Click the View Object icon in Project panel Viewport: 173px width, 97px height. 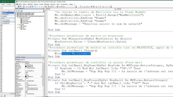pyautogui.click(x=19, y=11)
